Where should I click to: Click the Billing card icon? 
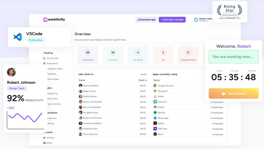(x=44, y=143)
